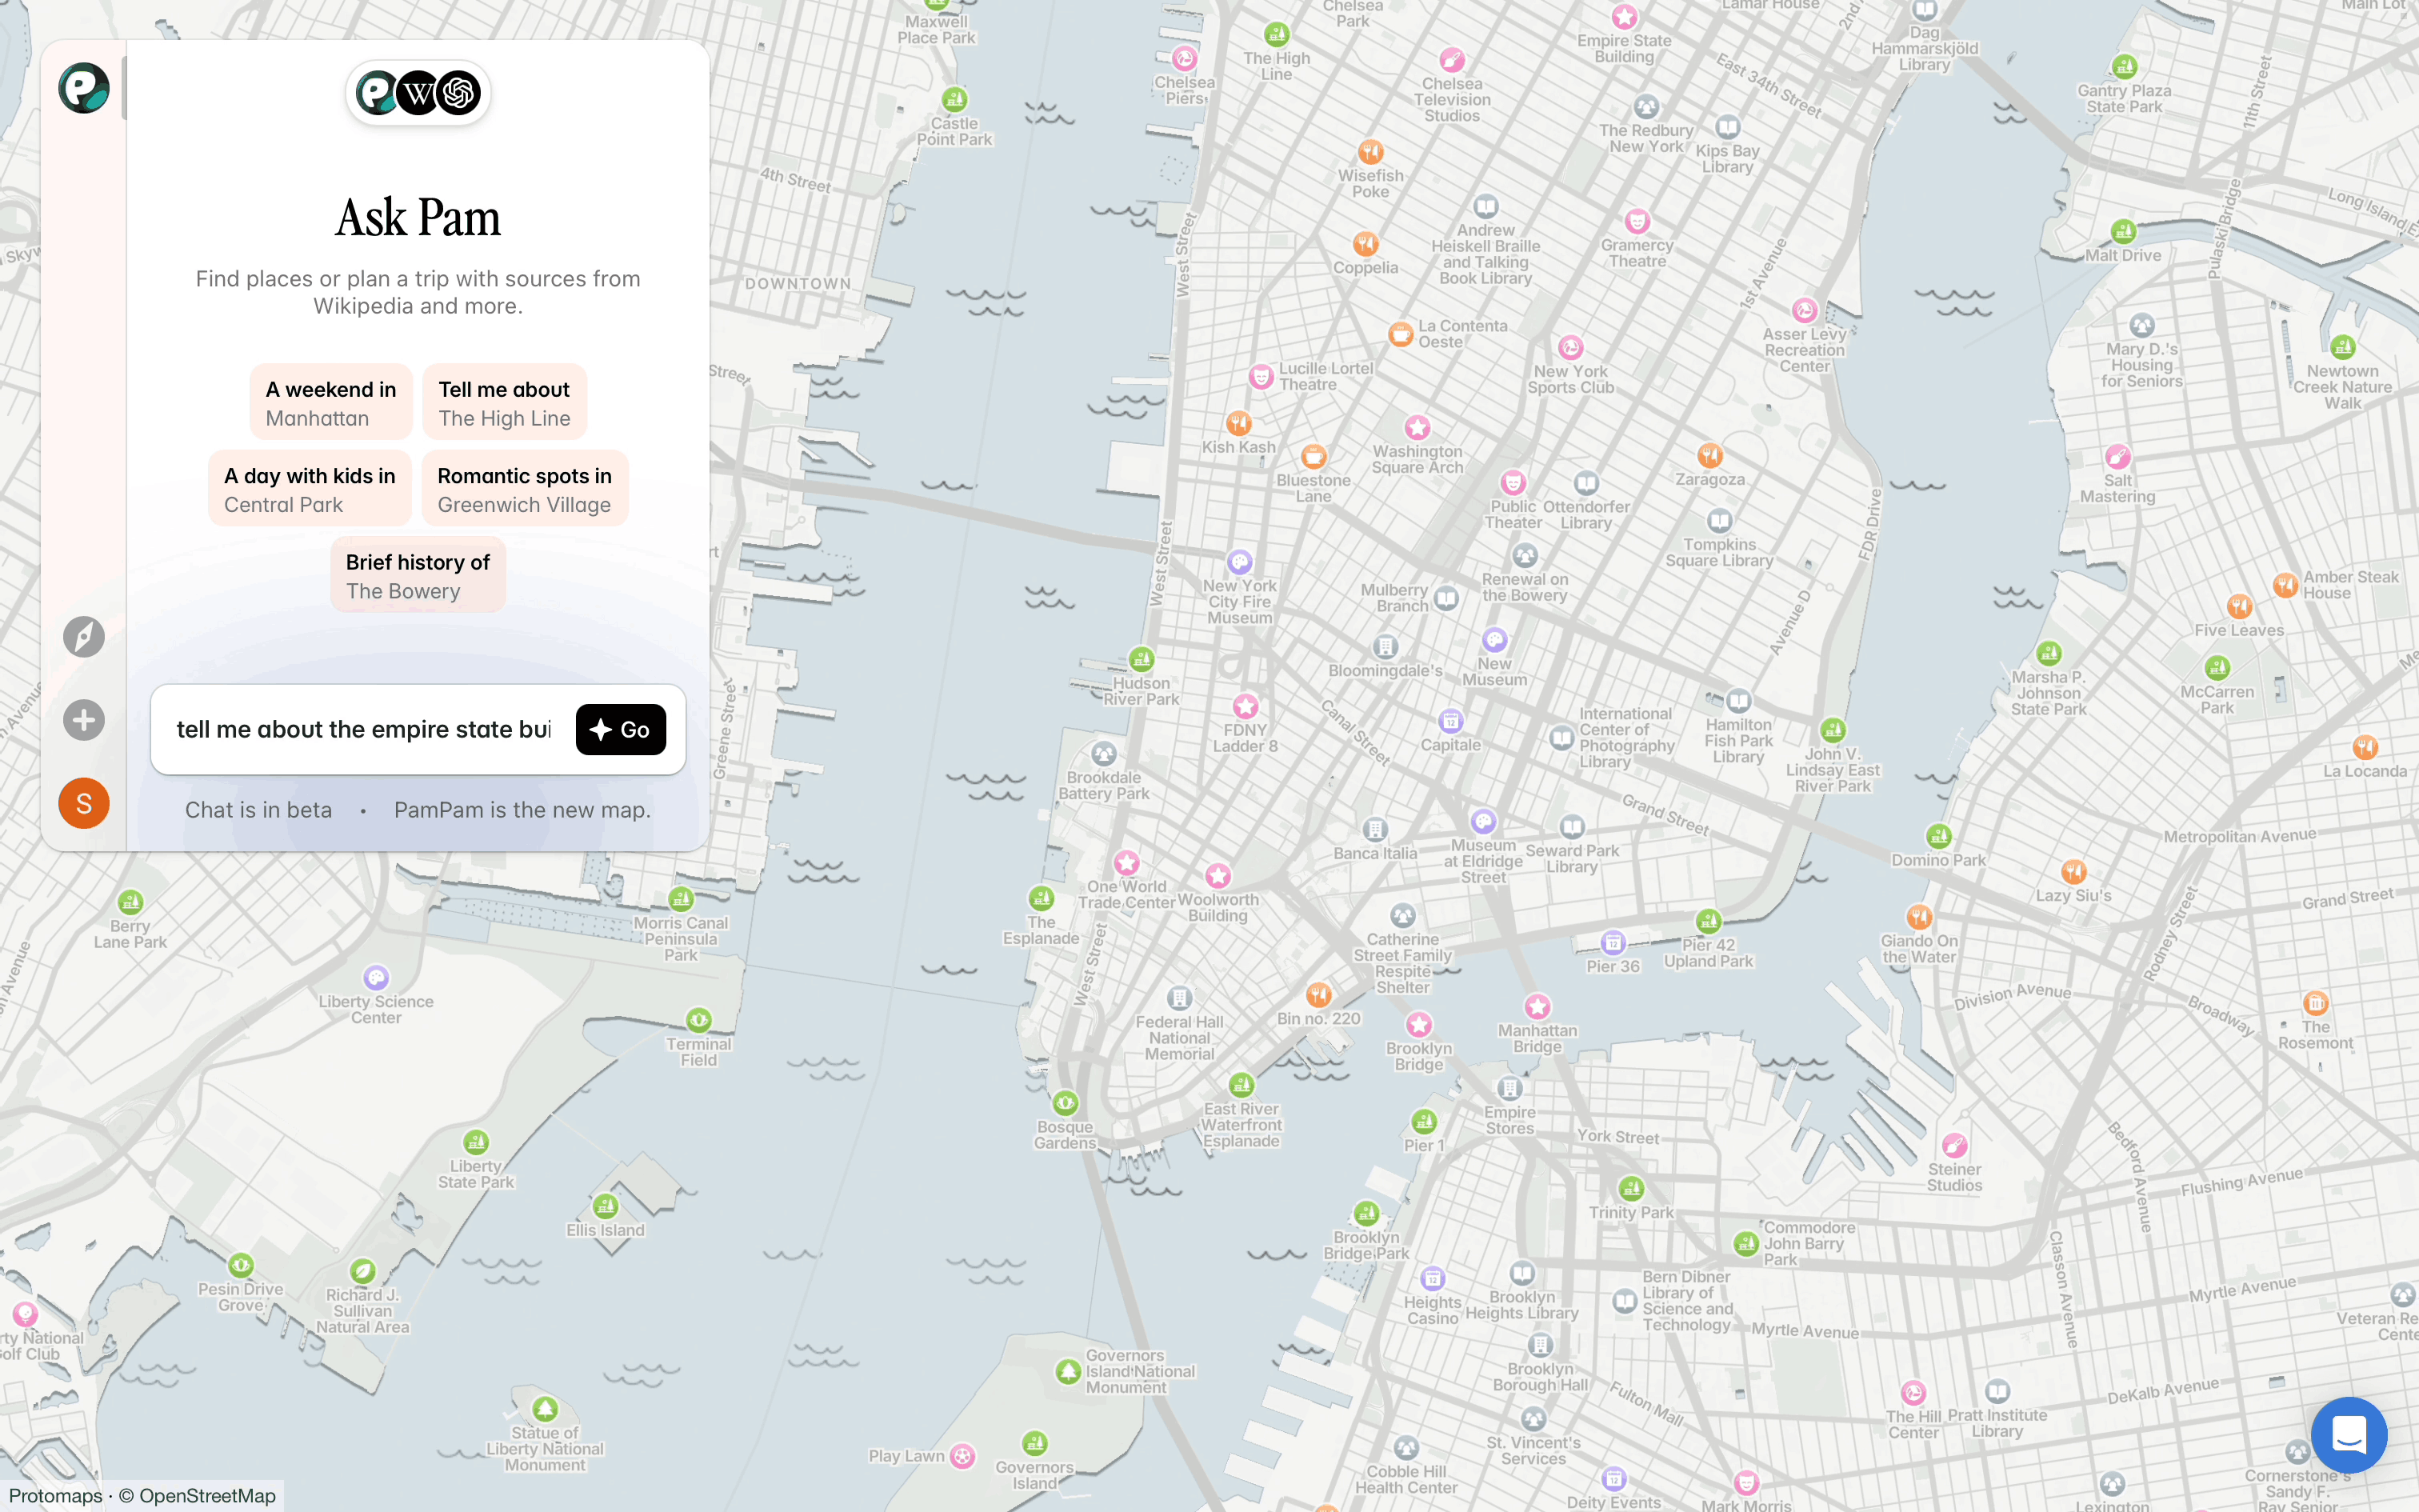Click the Washington Square Arch marker
The image size is (2419, 1512).
tap(1417, 428)
